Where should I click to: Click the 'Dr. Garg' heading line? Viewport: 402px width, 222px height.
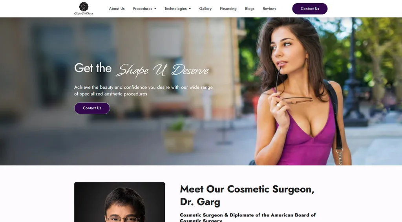coord(200,202)
